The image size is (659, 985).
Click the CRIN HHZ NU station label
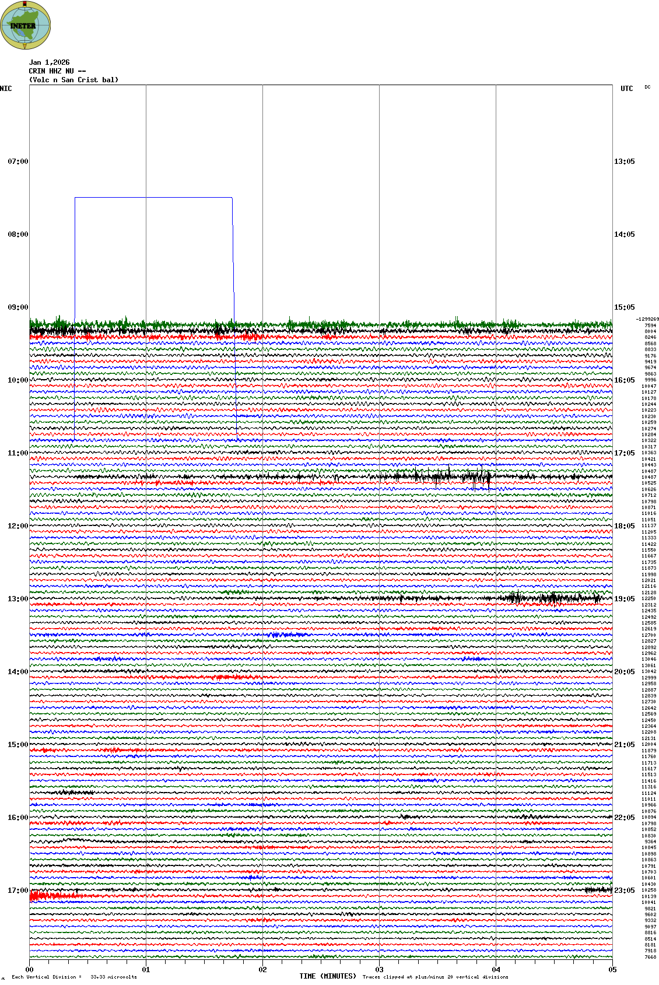click(x=57, y=71)
